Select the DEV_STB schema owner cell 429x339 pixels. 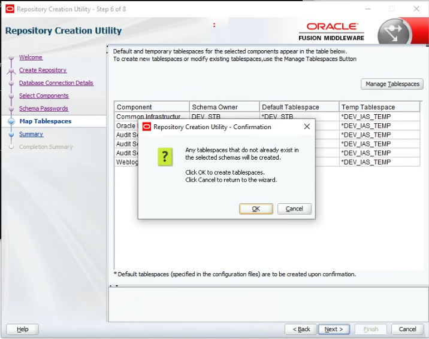pos(224,117)
